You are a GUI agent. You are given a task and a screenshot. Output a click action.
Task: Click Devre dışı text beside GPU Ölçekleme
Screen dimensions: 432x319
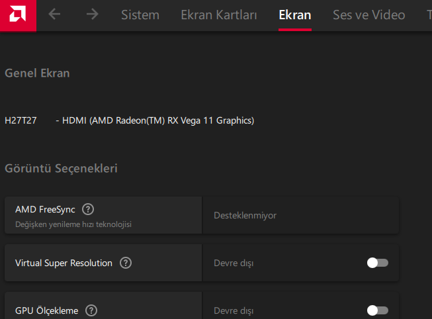click(x=234, y=311)
